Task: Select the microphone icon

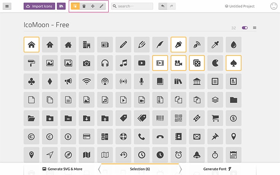Action: coord(141,81)
